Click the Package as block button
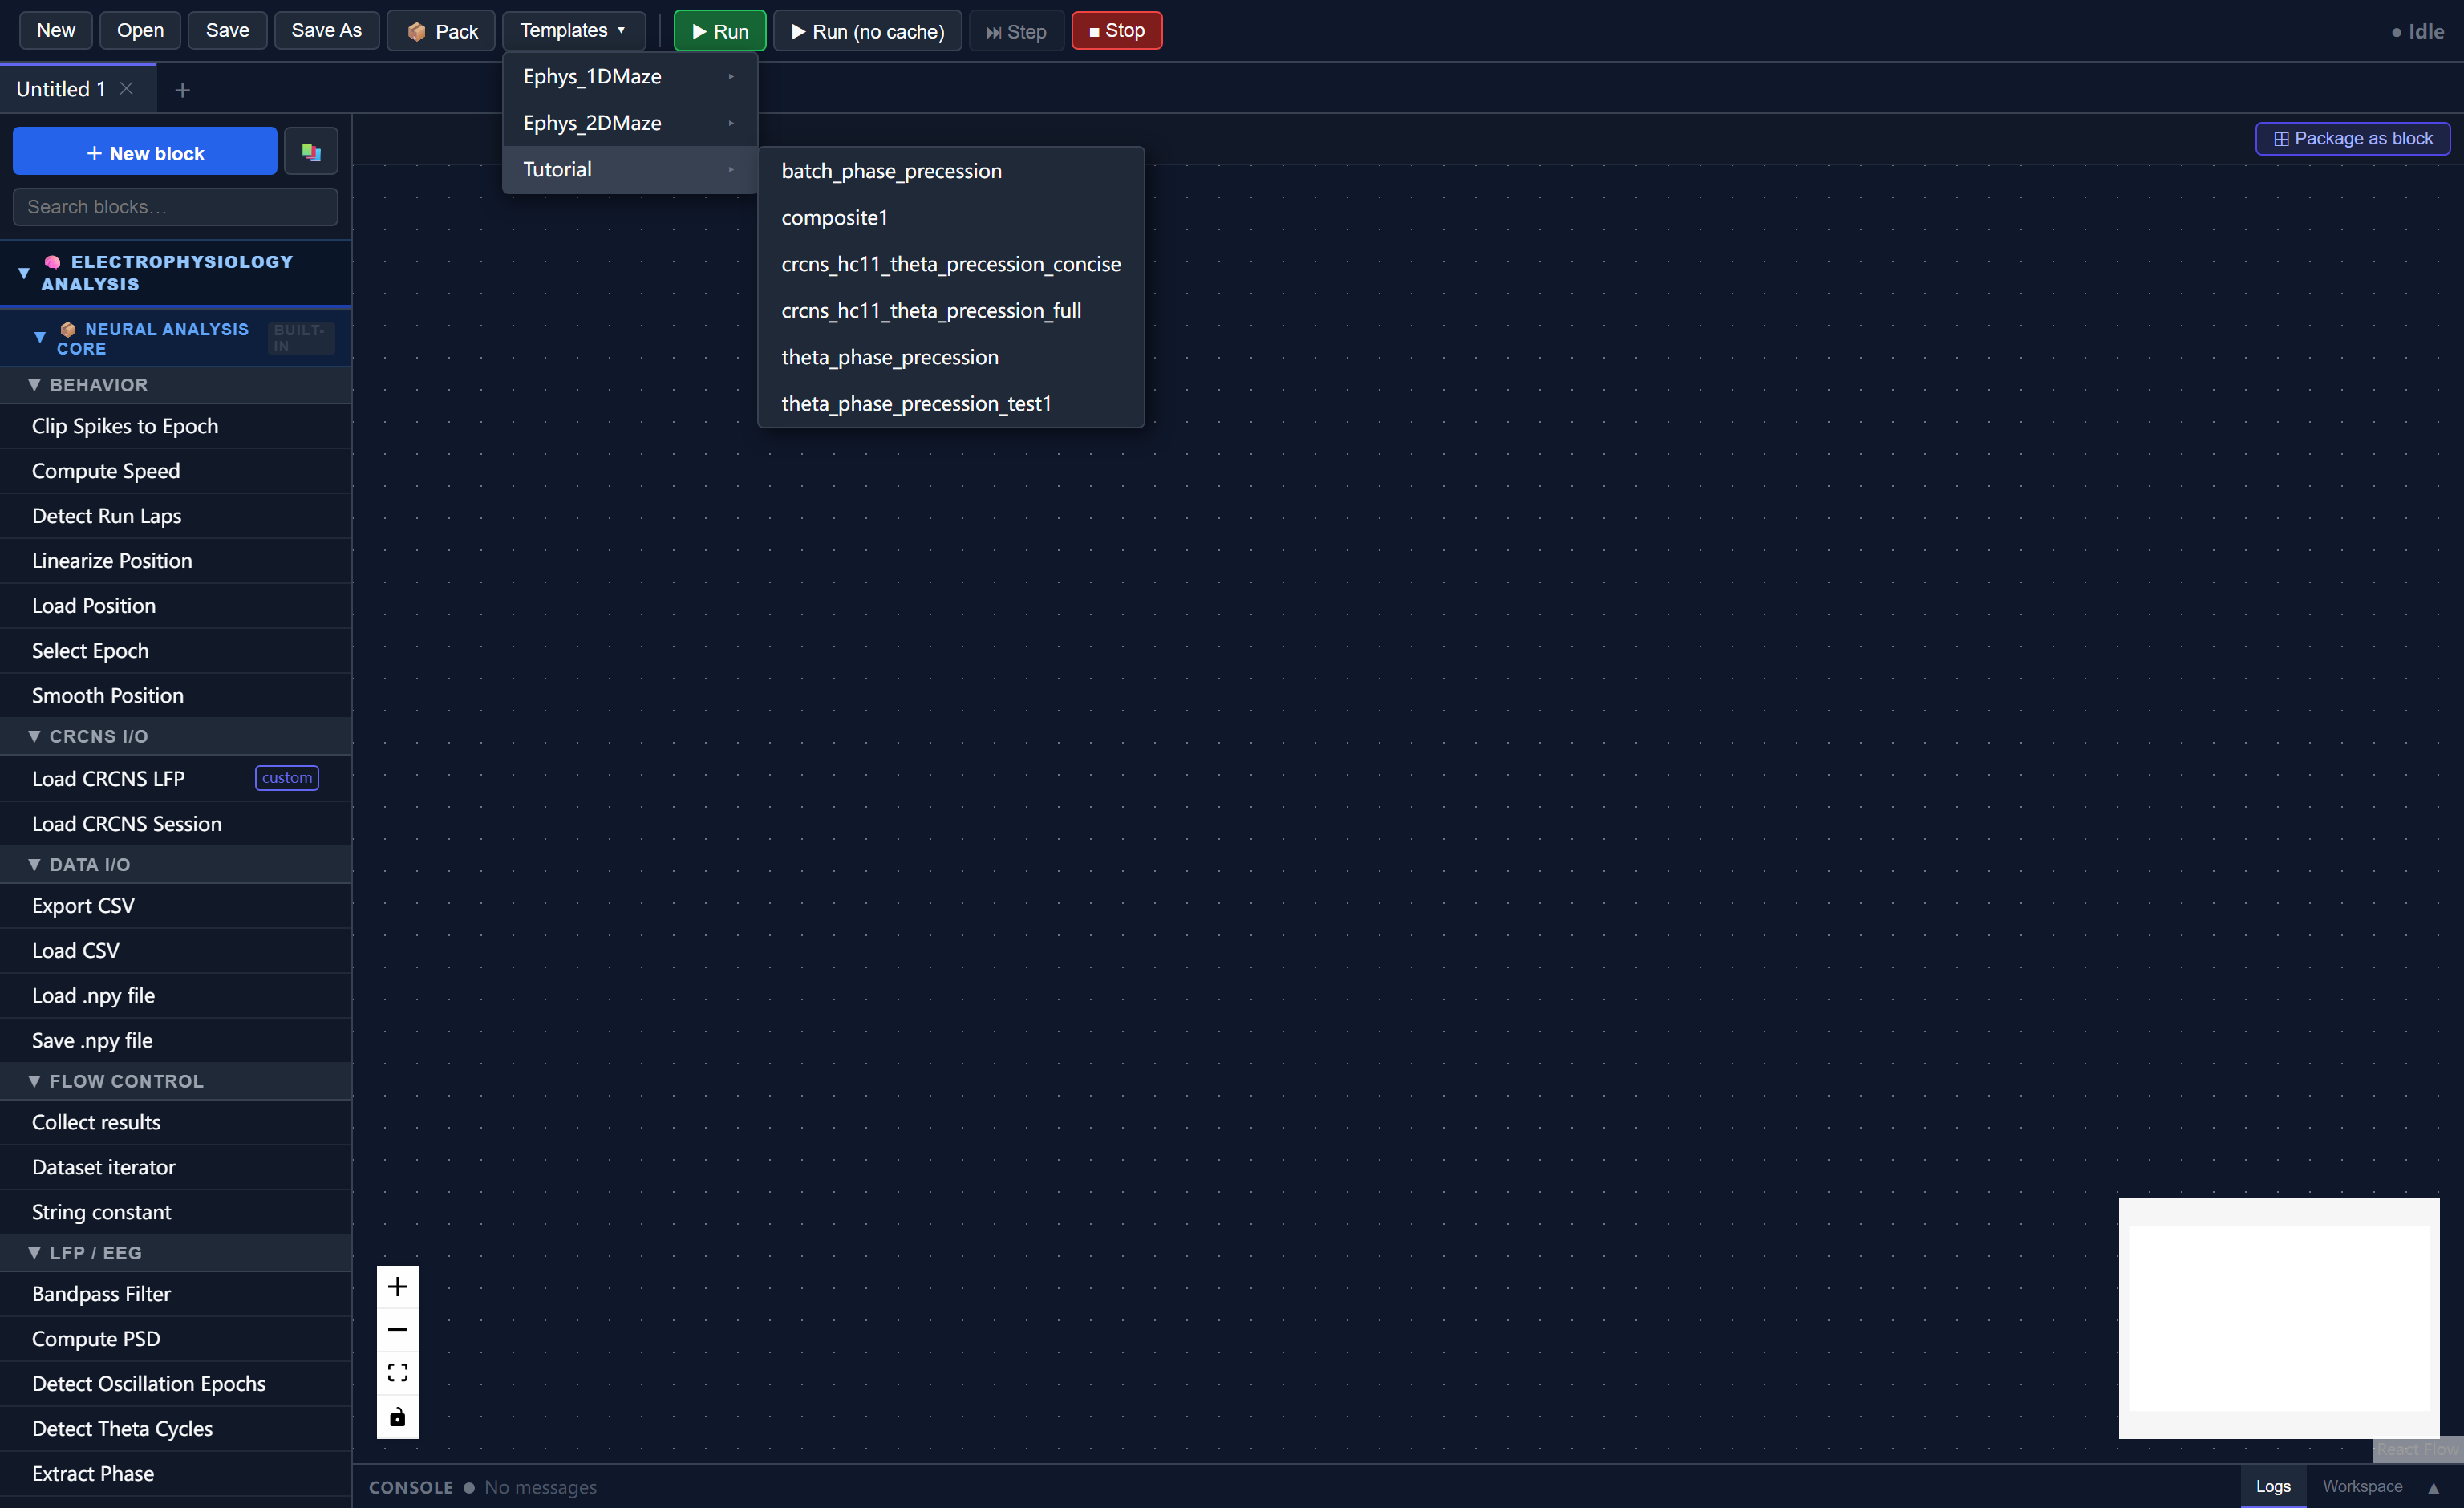 tap(2352, 139)
